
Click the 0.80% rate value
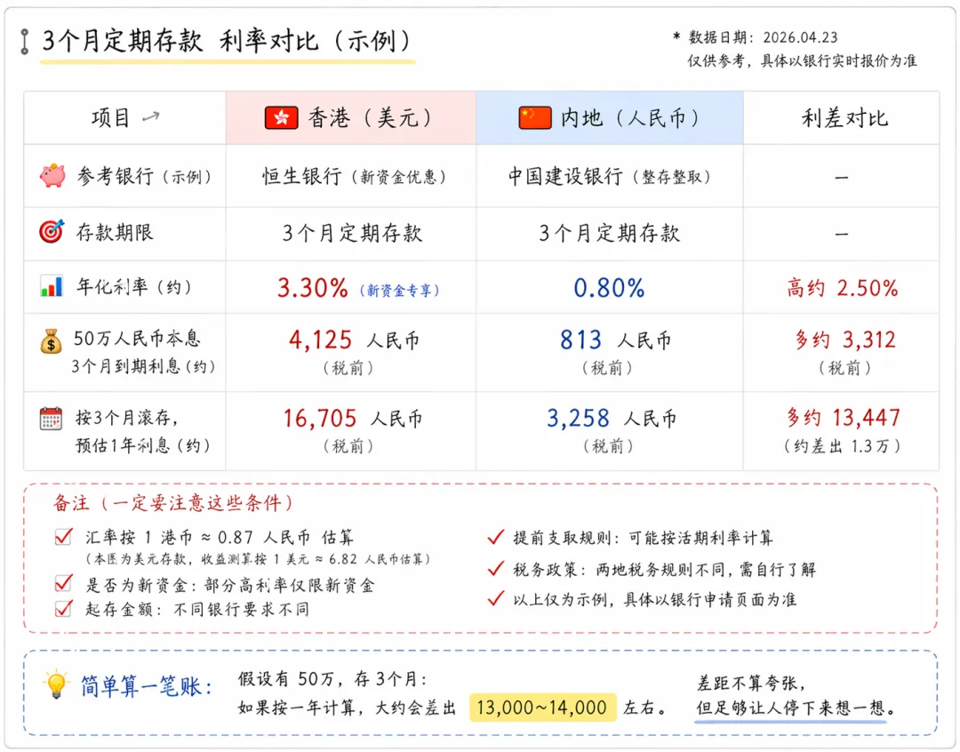609,288
